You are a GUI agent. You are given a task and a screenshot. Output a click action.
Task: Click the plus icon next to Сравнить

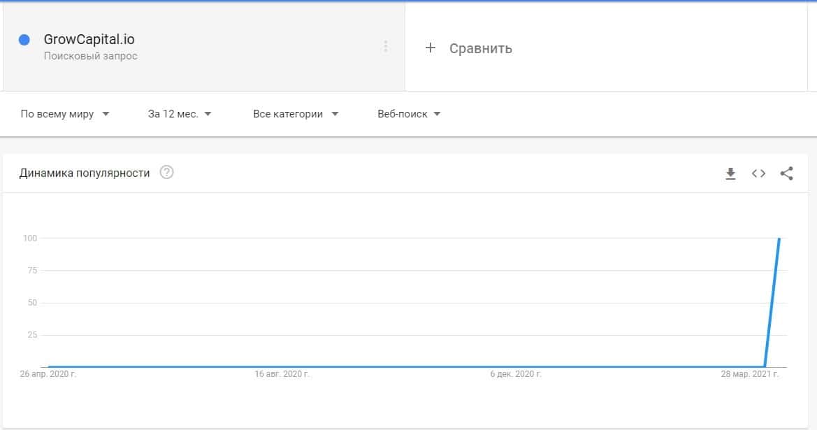tap(431, 48)
